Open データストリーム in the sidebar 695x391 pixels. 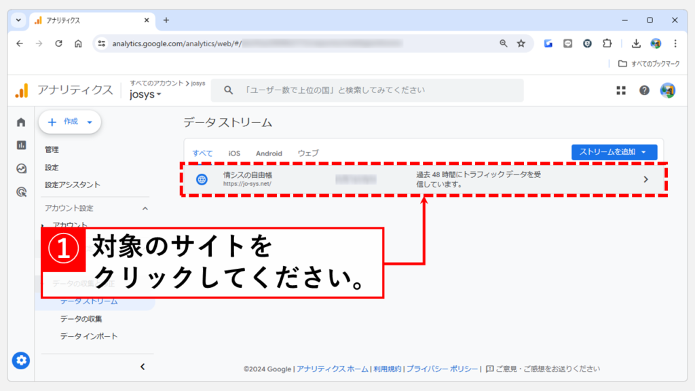pos(89,301)
